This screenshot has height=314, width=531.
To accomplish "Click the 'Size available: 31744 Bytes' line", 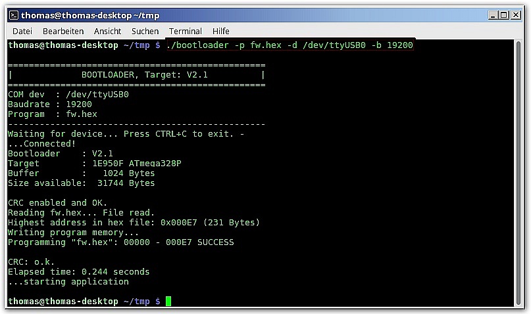I will [82, 183].
